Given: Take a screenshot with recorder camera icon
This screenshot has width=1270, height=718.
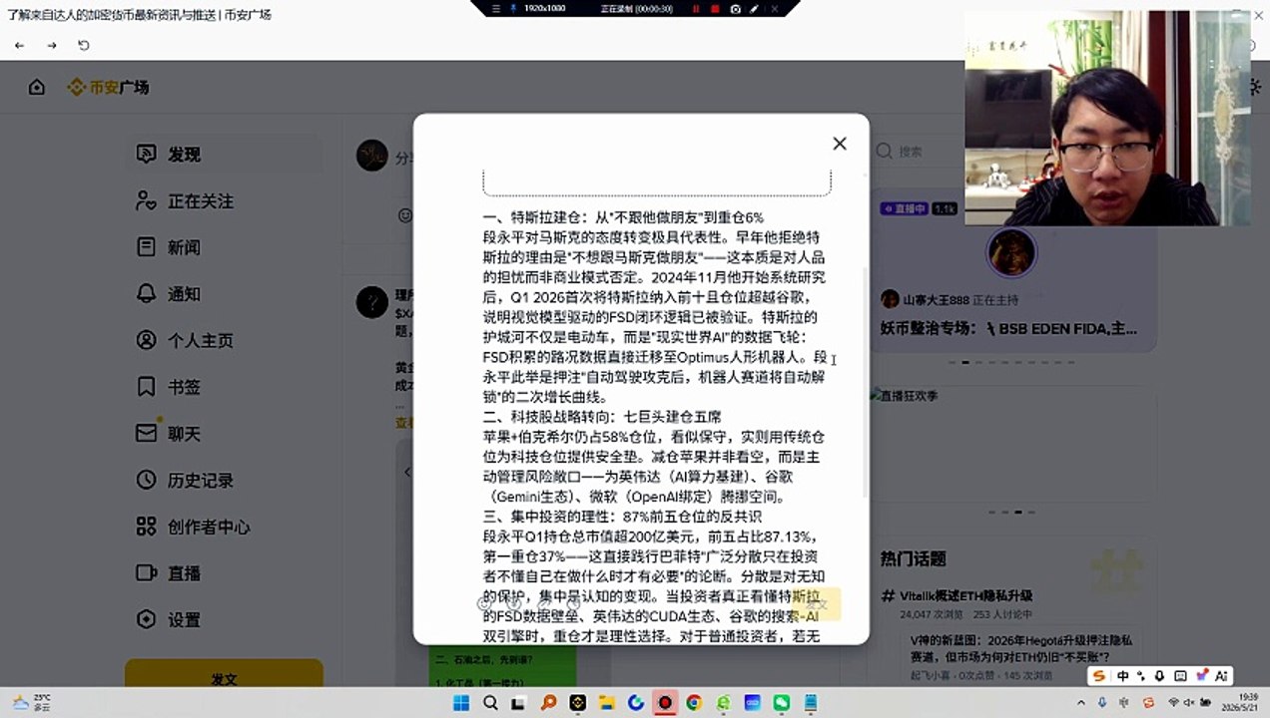Looking at the screenshot, I should 735,8.
